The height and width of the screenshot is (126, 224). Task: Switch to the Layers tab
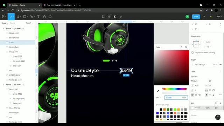point(5,23)
